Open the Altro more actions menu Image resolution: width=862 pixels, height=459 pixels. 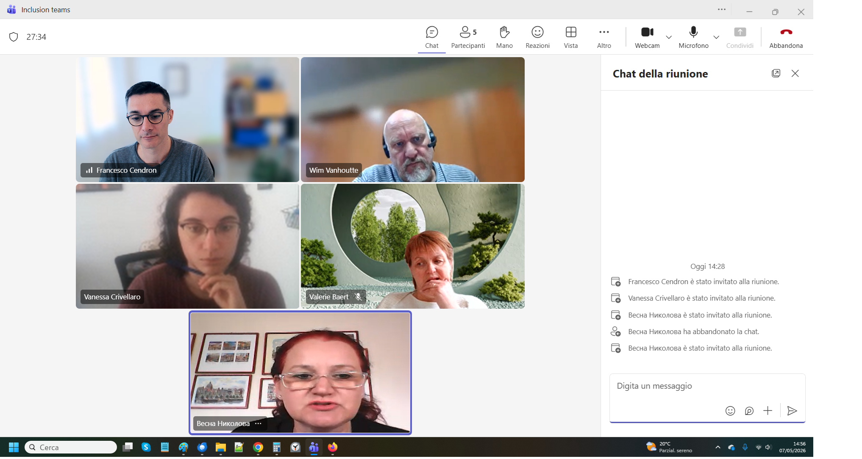click(604, 37)
